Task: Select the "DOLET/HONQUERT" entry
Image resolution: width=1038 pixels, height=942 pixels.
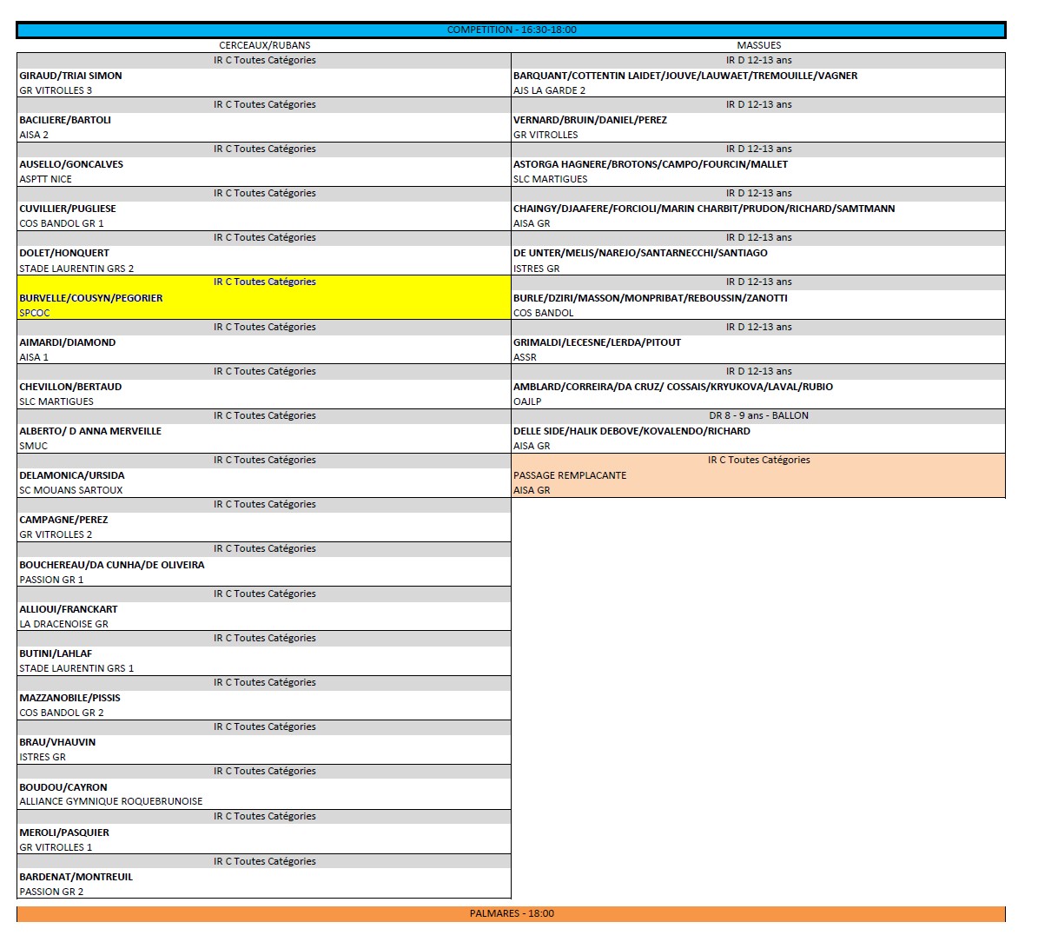Action: tap(64, 253)
